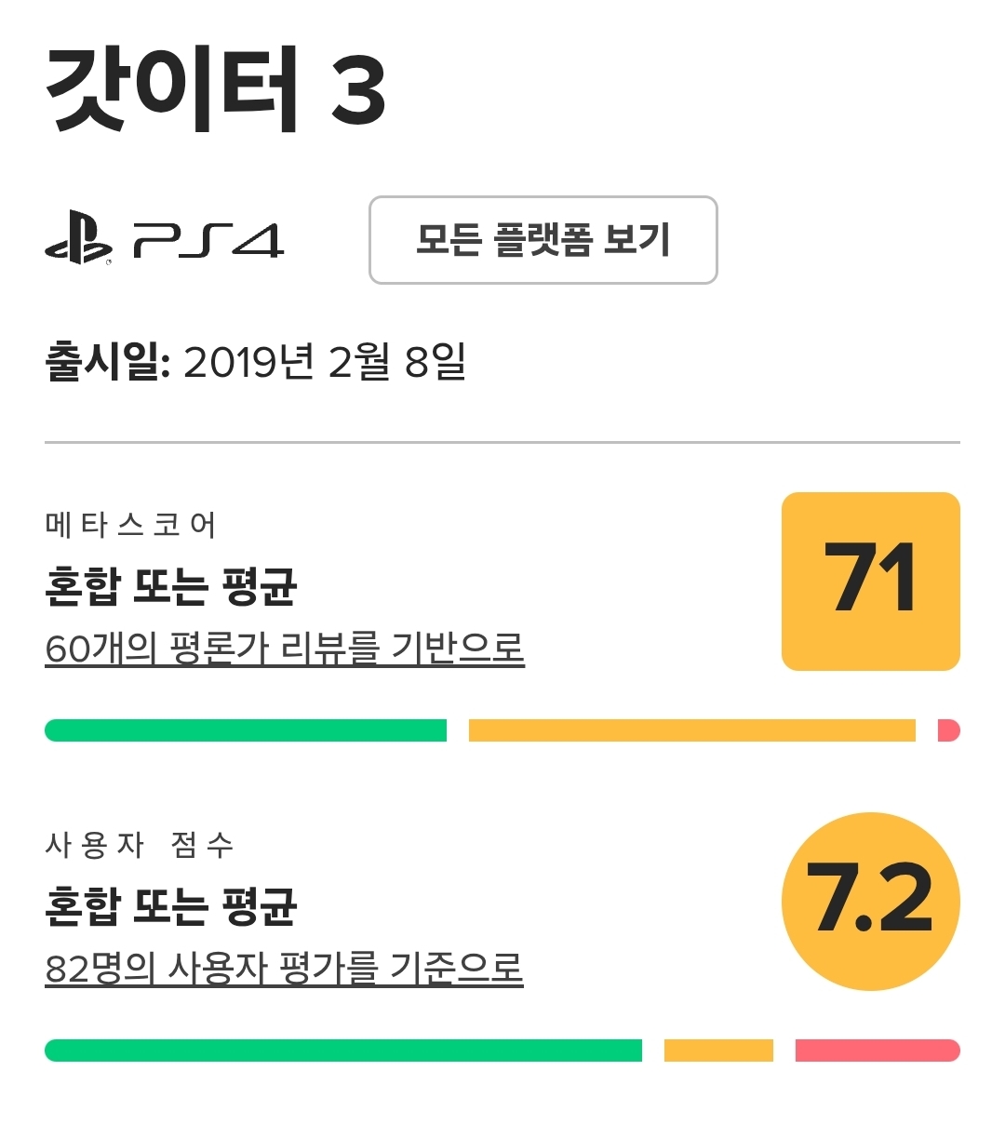
Task: Open the 60개의 평론가 리뷰를 기반으로 link
Action: (x=285, y=649)
